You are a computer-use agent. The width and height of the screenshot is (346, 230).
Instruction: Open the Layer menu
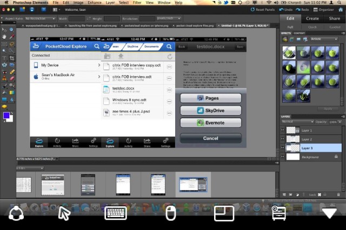click(110, 3)
